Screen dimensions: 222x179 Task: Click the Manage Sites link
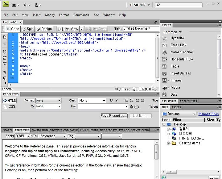pyautogui.click(x=208, y=114)
